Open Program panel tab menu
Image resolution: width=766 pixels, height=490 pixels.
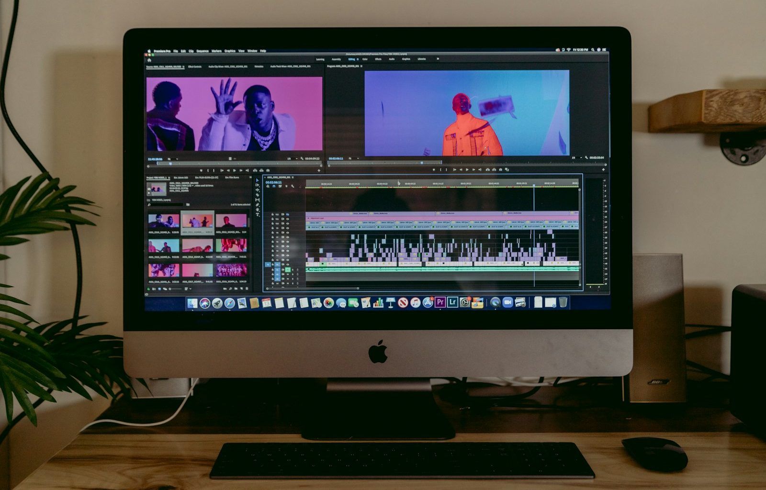361,66
